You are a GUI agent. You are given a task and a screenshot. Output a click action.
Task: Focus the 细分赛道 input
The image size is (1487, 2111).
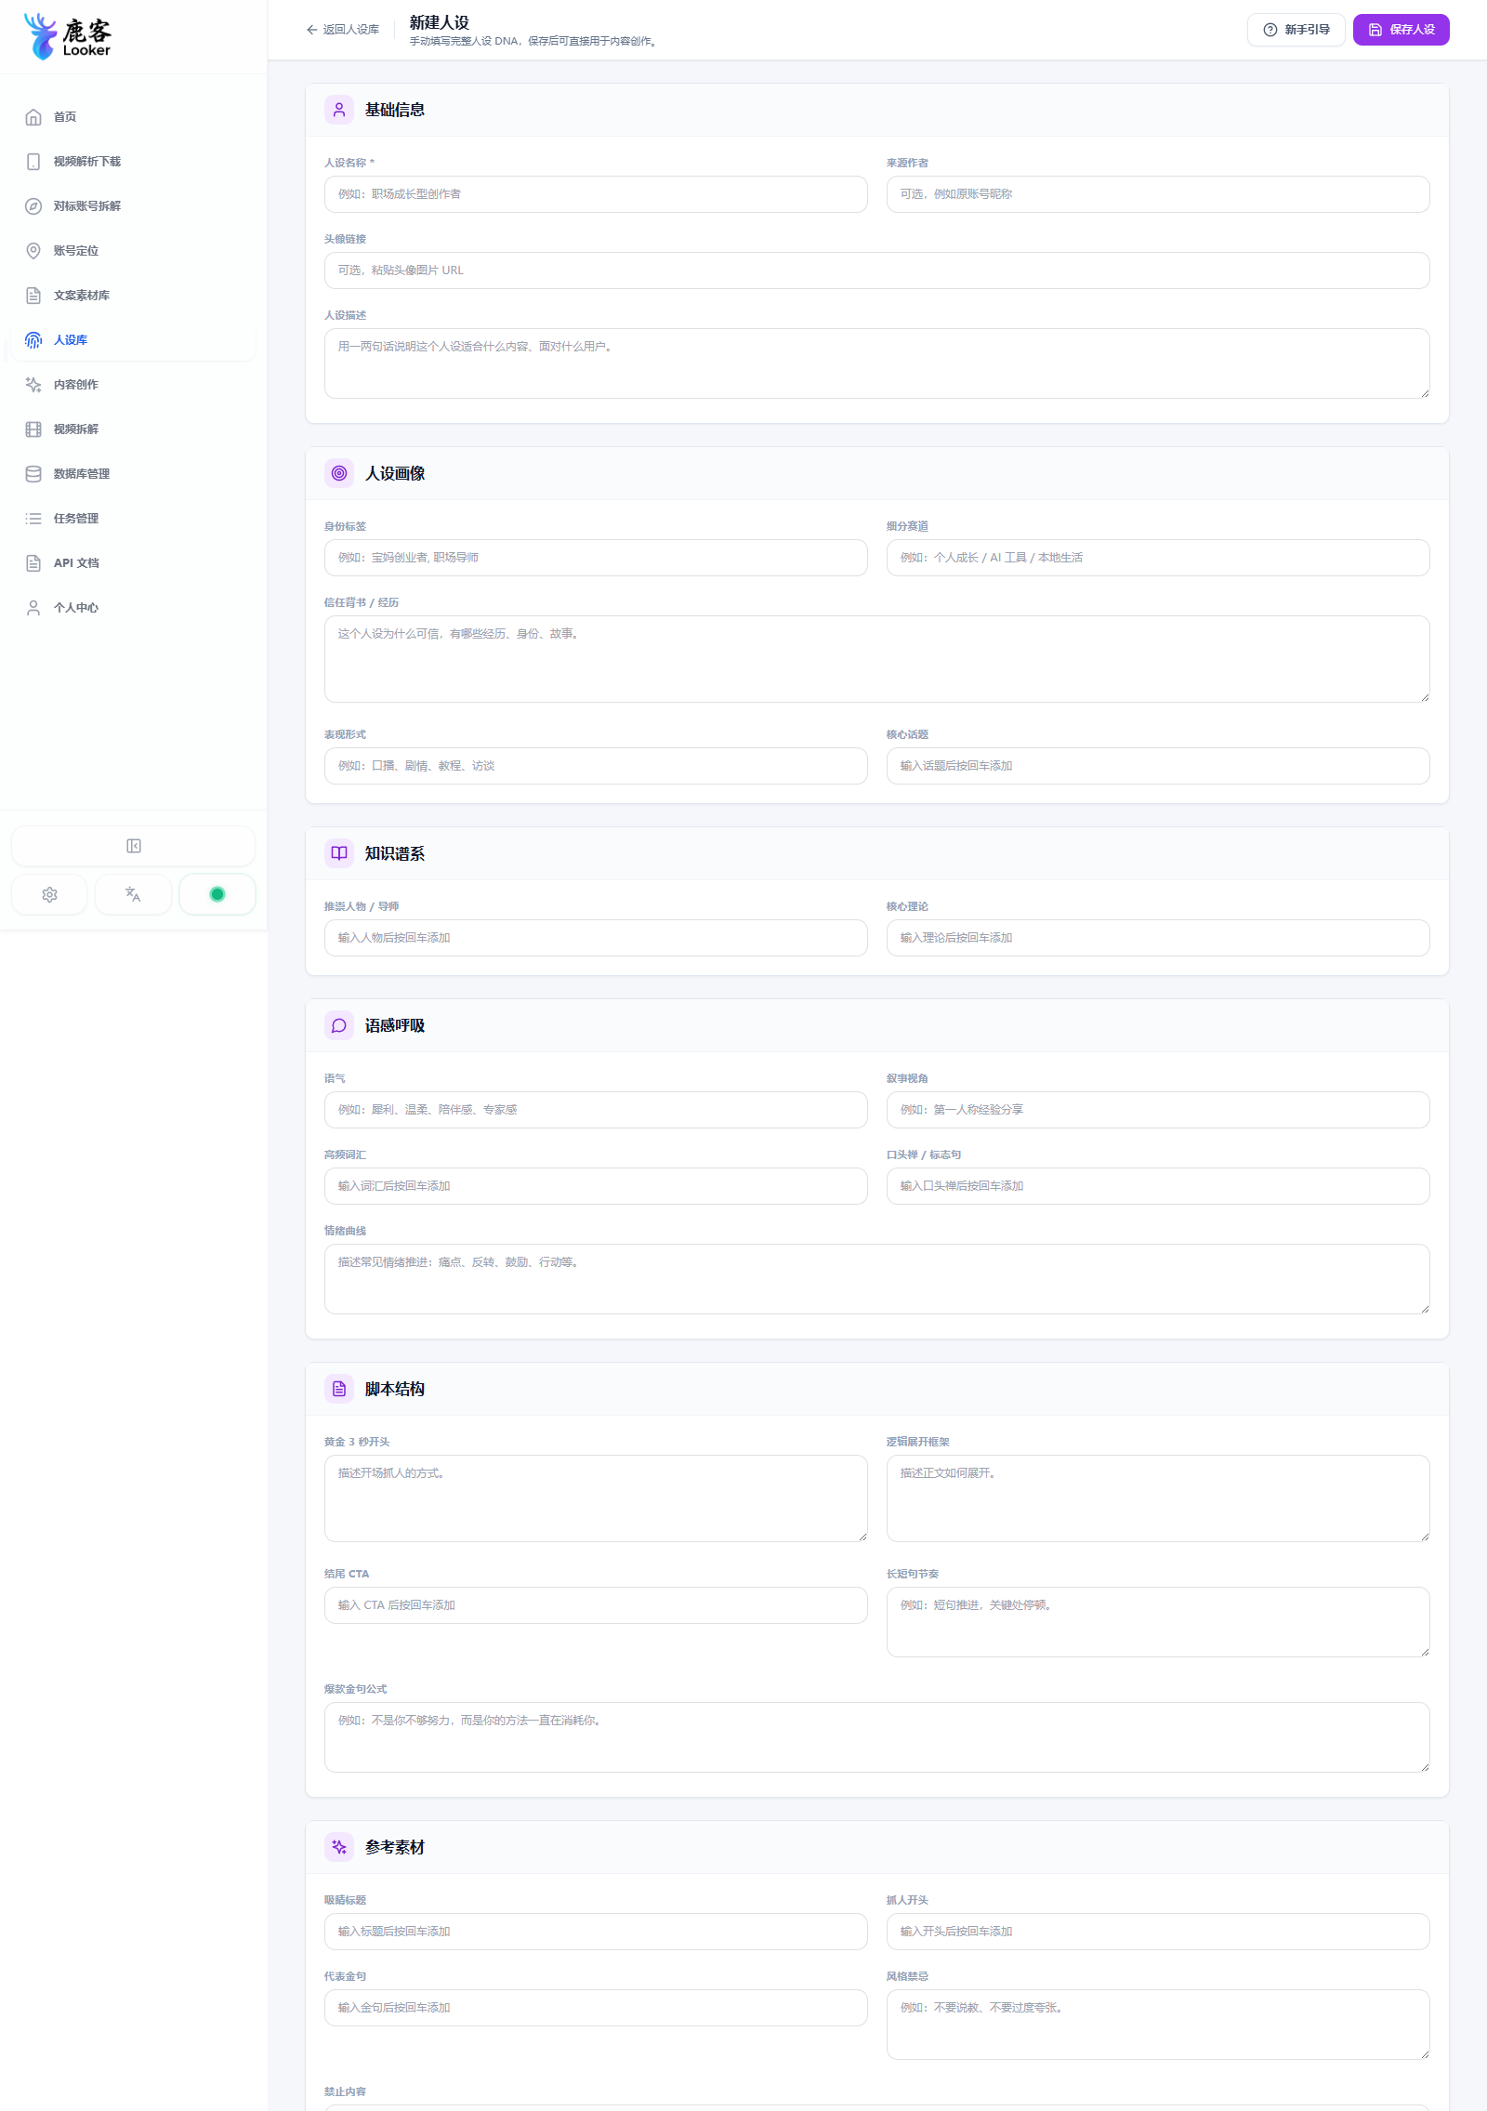pos(1158,558)
